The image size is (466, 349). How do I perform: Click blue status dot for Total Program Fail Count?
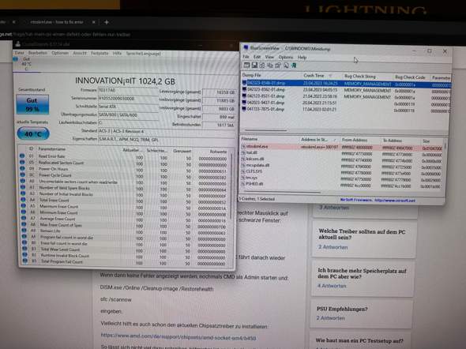click(24, 261)
